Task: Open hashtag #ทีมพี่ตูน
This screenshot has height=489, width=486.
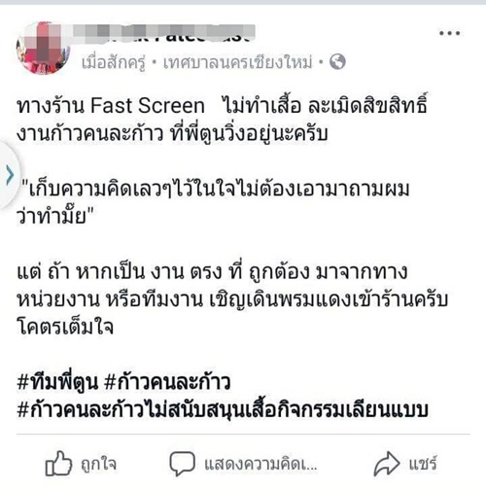Action: tap(57, 382)
